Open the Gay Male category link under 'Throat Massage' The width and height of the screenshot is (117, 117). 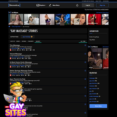[22, 57]
